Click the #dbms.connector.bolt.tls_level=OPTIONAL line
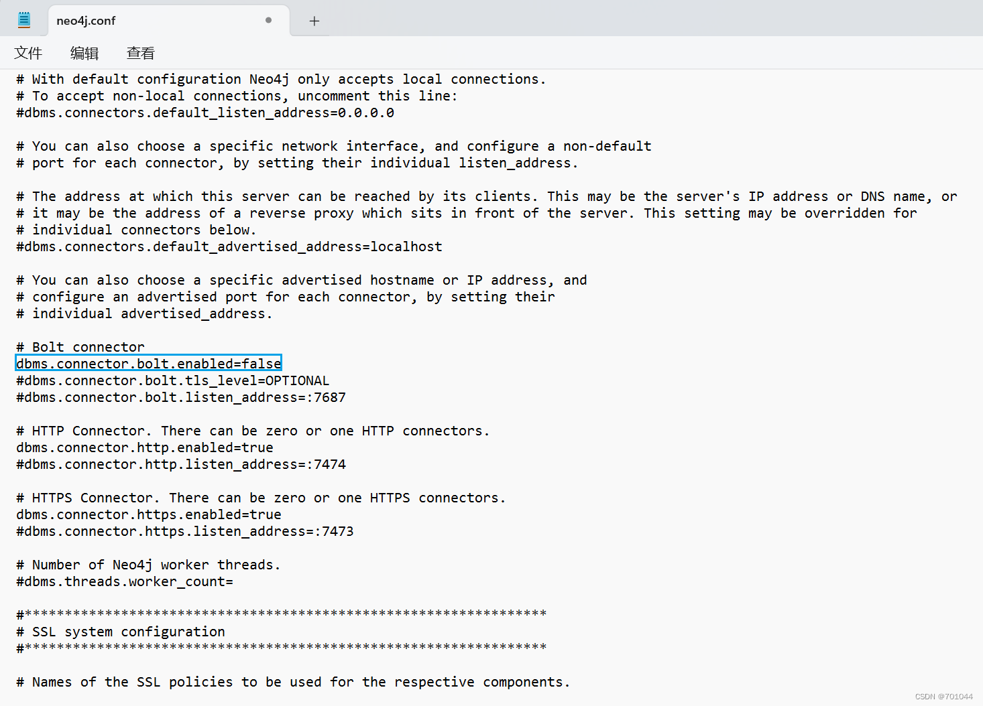The image size is (983, 706). point(173,380)
